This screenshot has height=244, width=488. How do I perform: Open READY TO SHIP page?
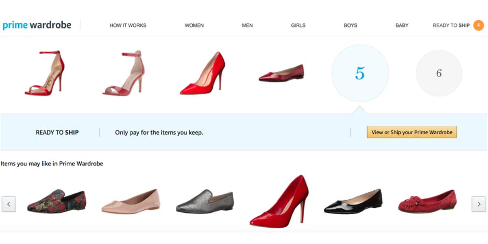point(451,25)
